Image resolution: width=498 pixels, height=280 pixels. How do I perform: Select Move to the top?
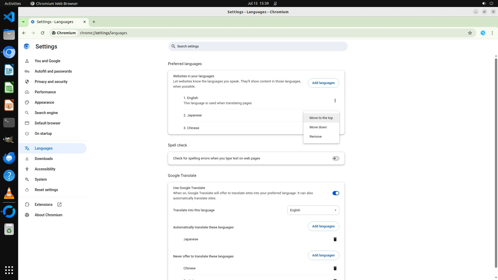click(x=321, y=118)
